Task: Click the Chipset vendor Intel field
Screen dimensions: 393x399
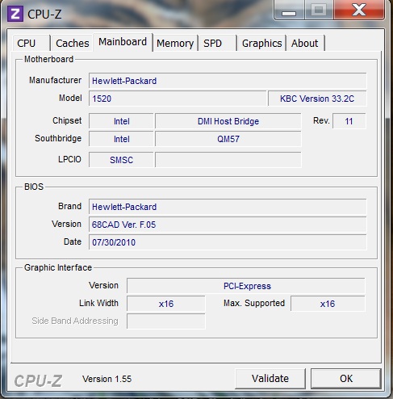Action: [x=121, y=121]
